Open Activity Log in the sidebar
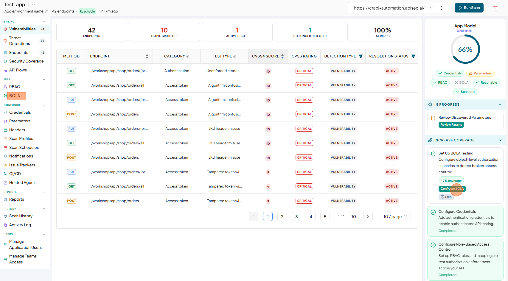Viewport: 508px width, 281px height. coord(20,225)
